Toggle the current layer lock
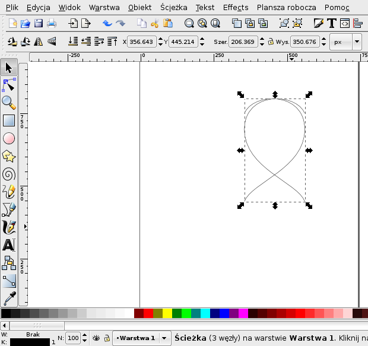This screenshot has width=368, height=346. pos(106,338)
